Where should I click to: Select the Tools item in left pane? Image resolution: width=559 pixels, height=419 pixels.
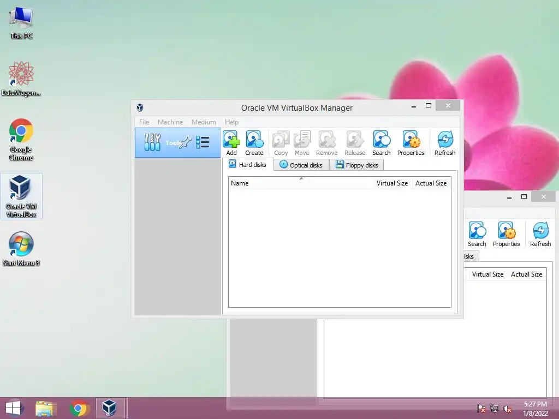click(x=178, y=142)
